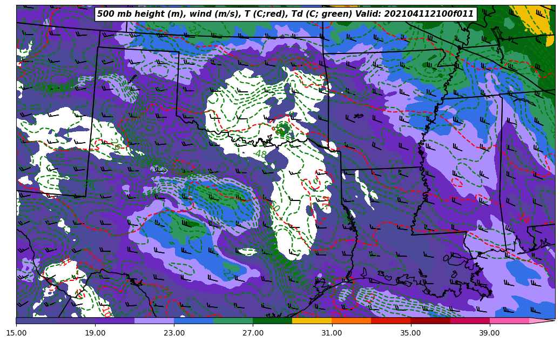
Task: Click the 23.00 colorbar tick label
Action: pyautogui.click(x=174, y=333)
